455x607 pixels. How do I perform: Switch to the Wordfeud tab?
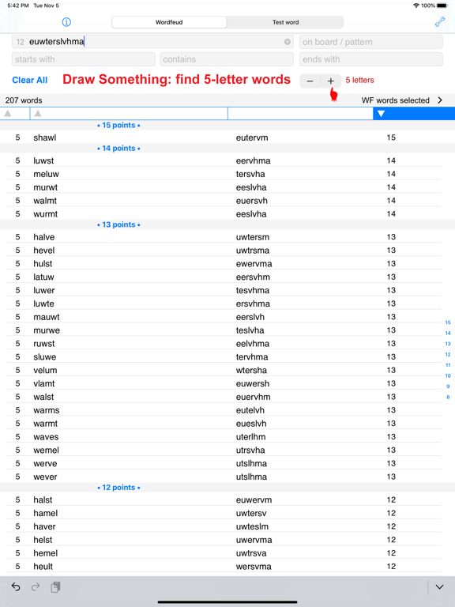[169, 22]
